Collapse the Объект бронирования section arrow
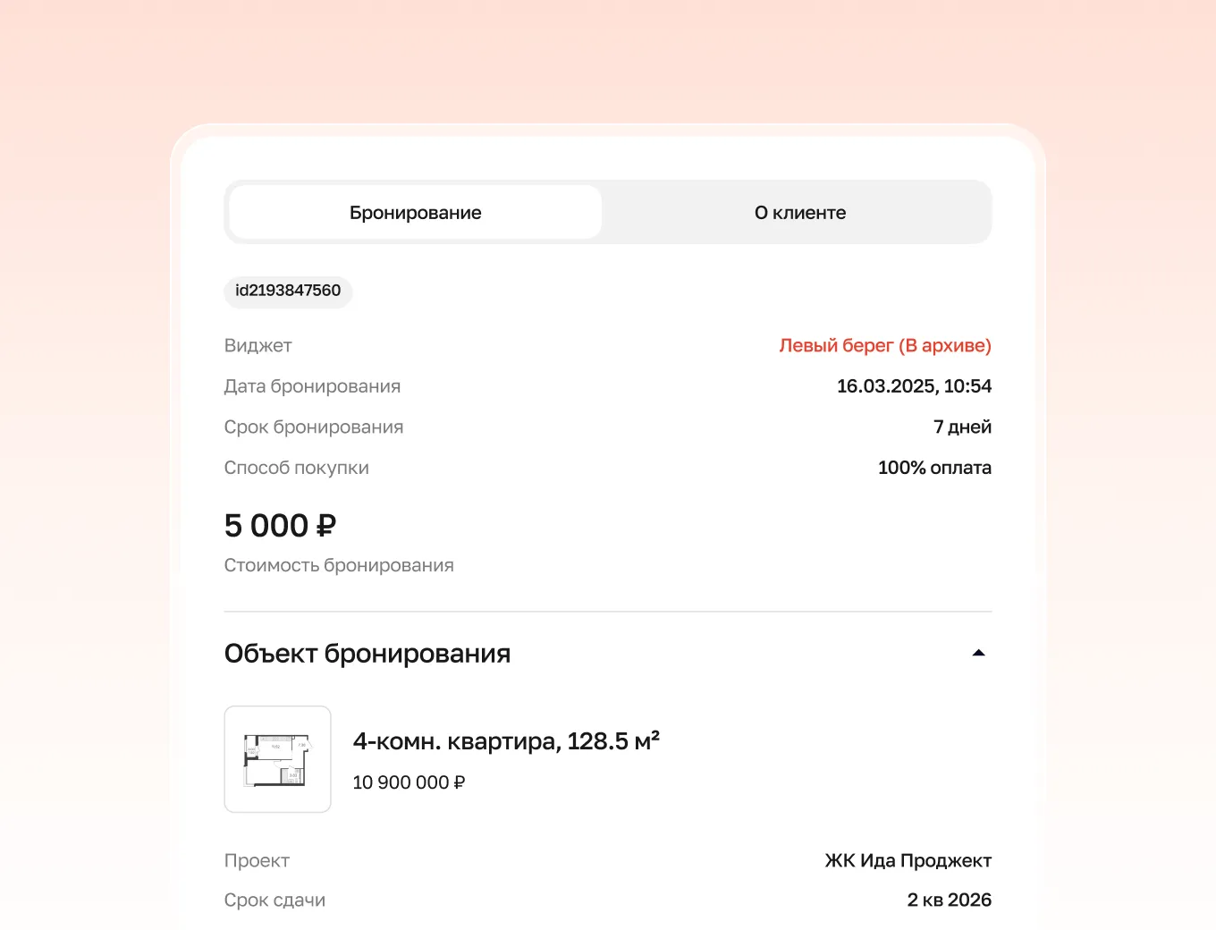1216x930 pixels. tap(978, 653)
